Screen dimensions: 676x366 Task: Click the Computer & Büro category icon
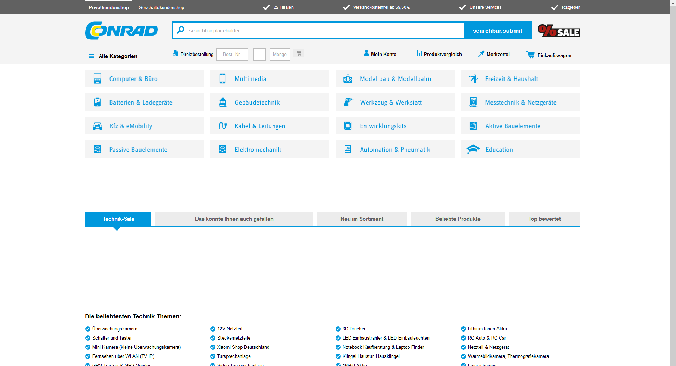pos(98,78)
